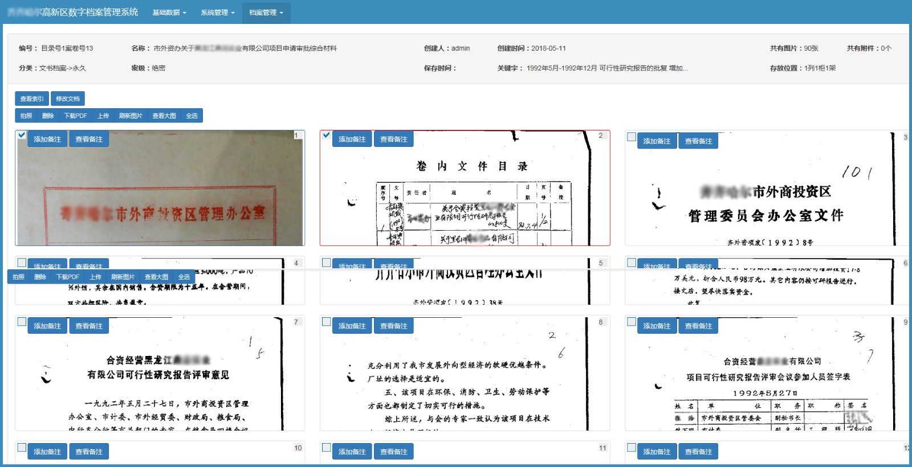The height and width of the screenshot is (467, 912).
Task: Click the creator text 创建人：admin
Action: coord(447,48)
